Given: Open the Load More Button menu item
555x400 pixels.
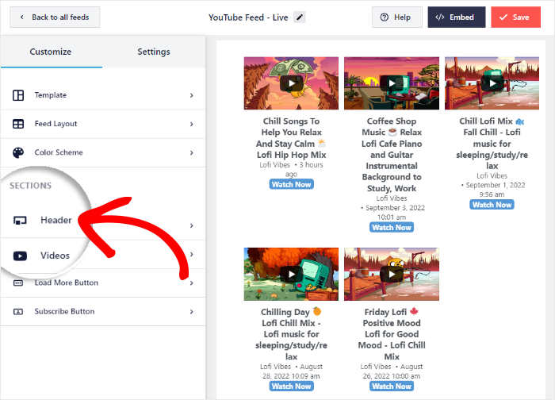Looking at the screenshot, I should point(102,283).
